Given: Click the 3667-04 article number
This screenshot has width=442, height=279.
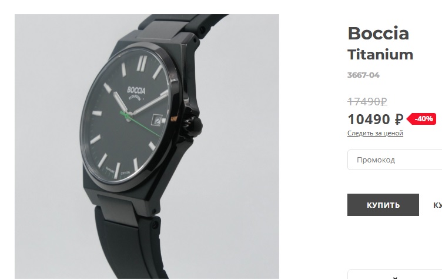Looking at the screenshot, I should (x=363, y=75).
